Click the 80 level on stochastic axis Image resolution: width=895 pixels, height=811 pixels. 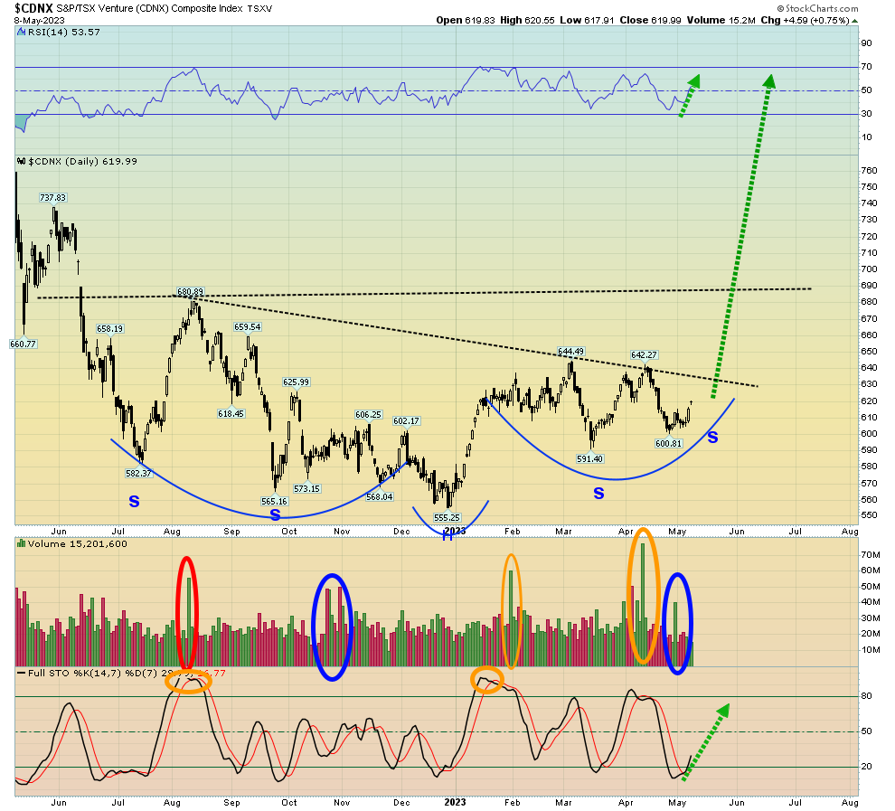pos(866,696)
